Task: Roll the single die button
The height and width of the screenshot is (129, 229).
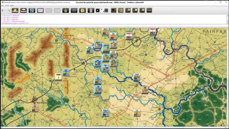Action: [98, 10]
